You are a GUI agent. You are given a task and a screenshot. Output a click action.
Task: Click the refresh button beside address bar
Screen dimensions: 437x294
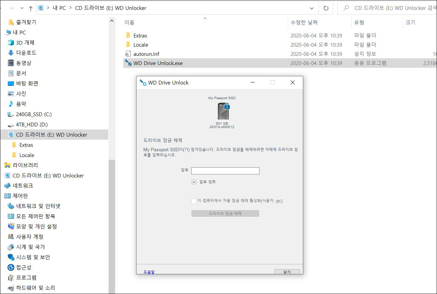pos(326,8)
